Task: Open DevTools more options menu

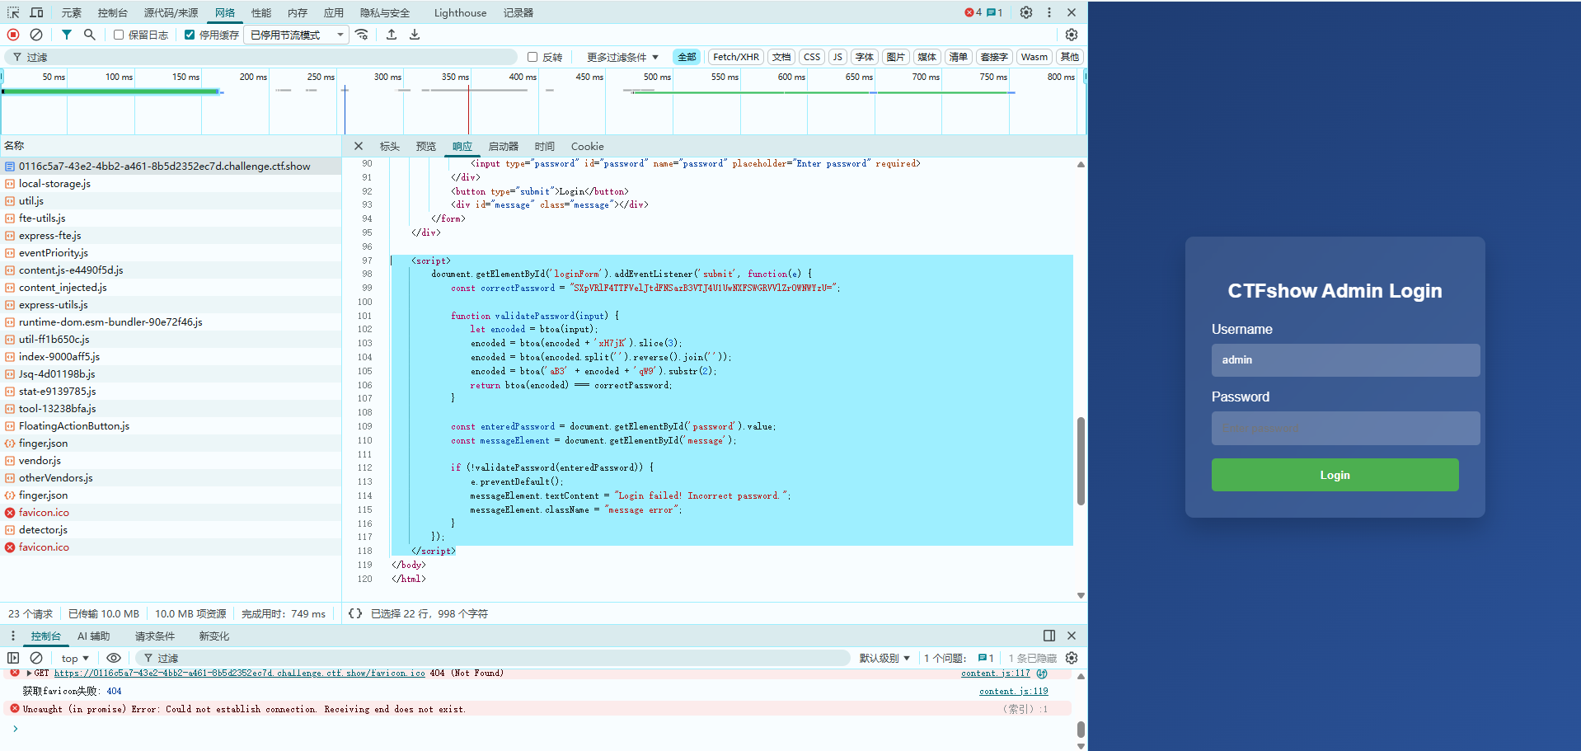Action: click(1049, 12)
